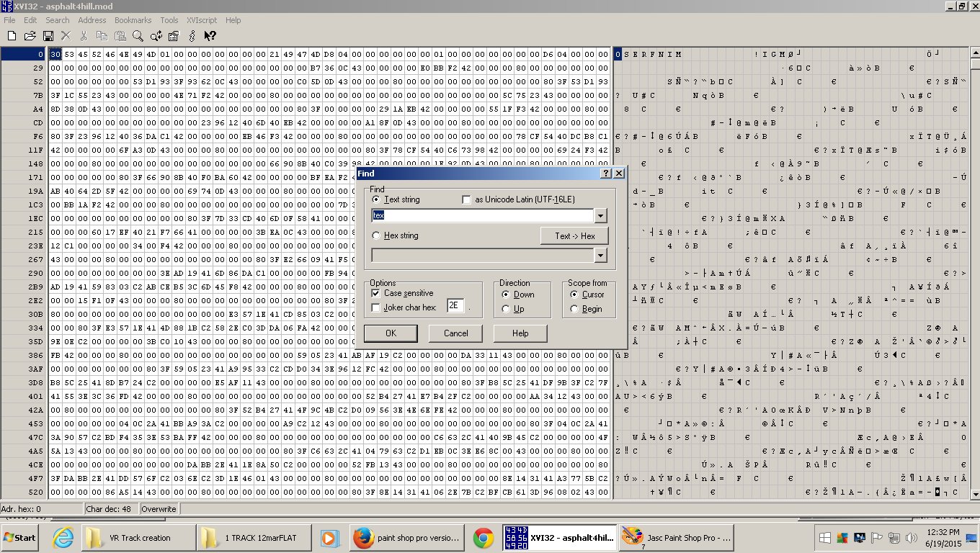Select the Hex string radio button

pyautogui.click(x=375, y=235)
